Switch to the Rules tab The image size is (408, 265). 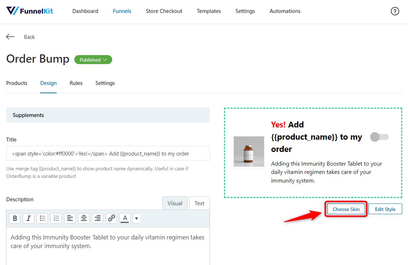76,83
